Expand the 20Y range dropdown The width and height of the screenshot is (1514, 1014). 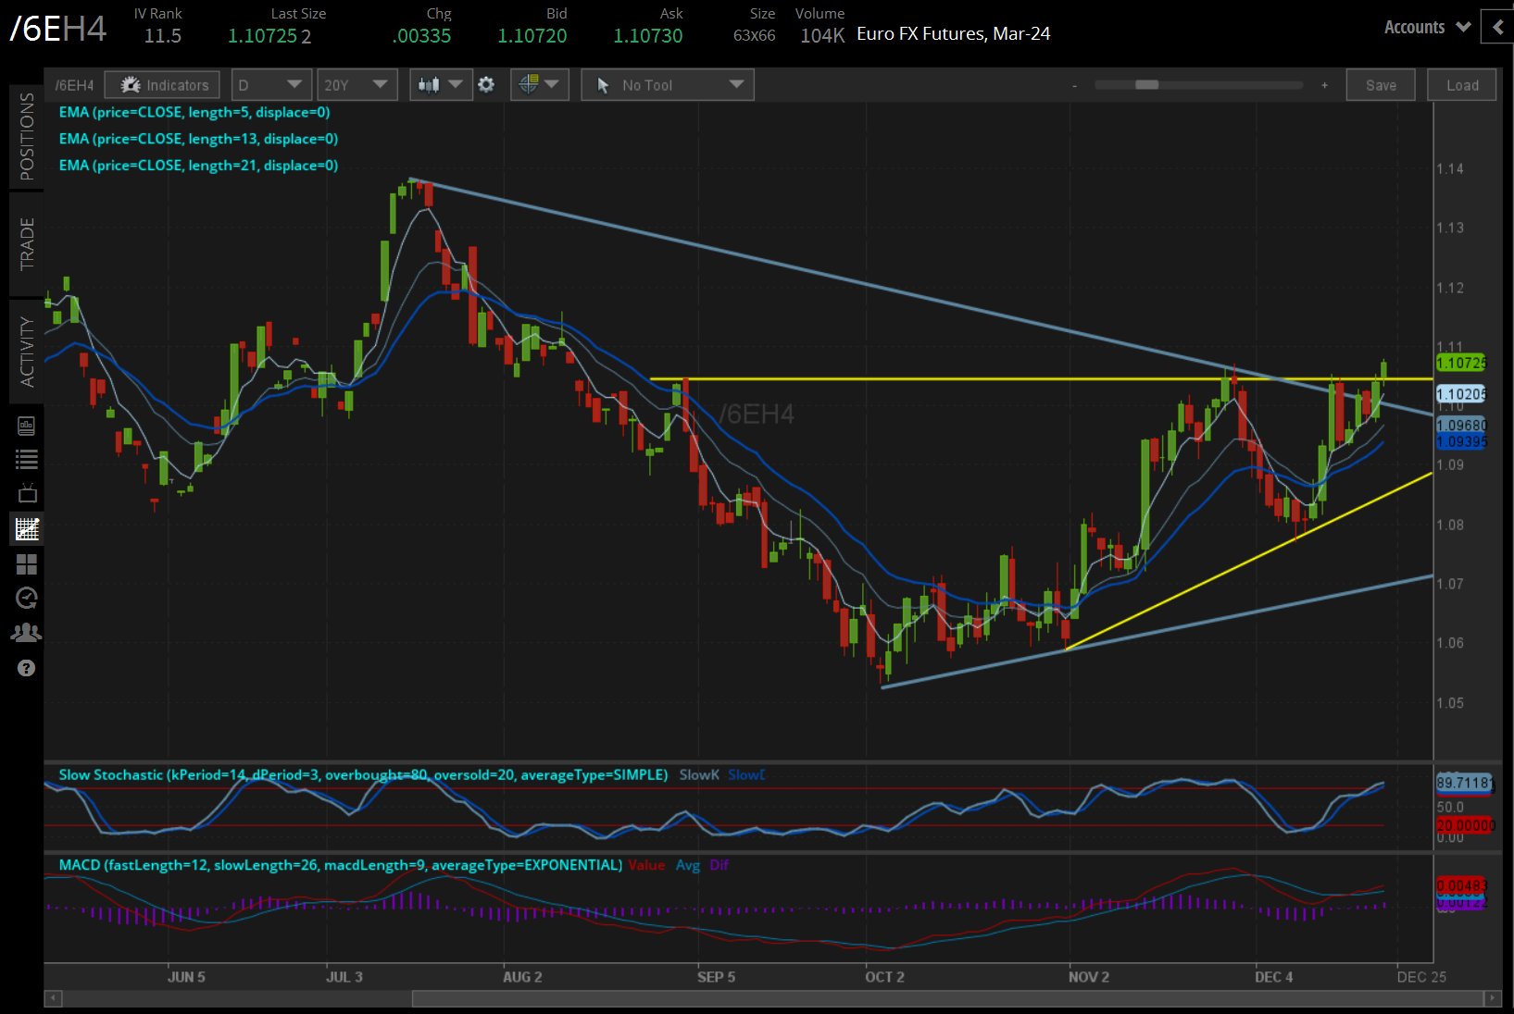click(x=356, y=85)
